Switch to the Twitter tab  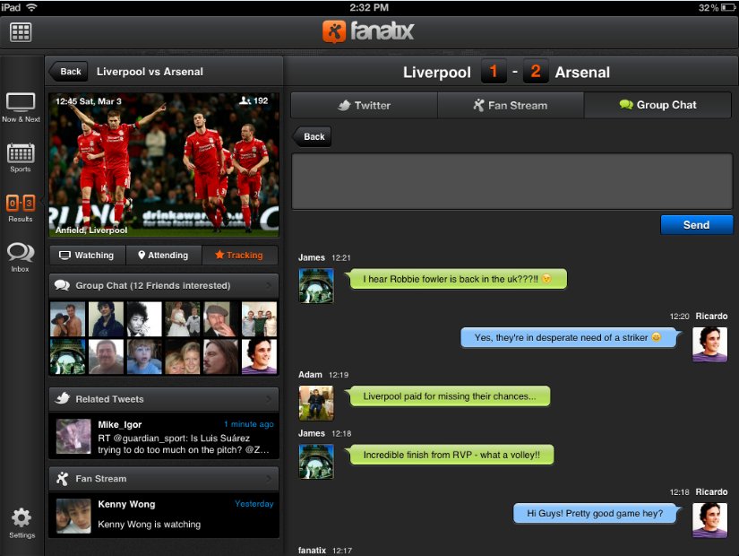[x=364, y=105]
